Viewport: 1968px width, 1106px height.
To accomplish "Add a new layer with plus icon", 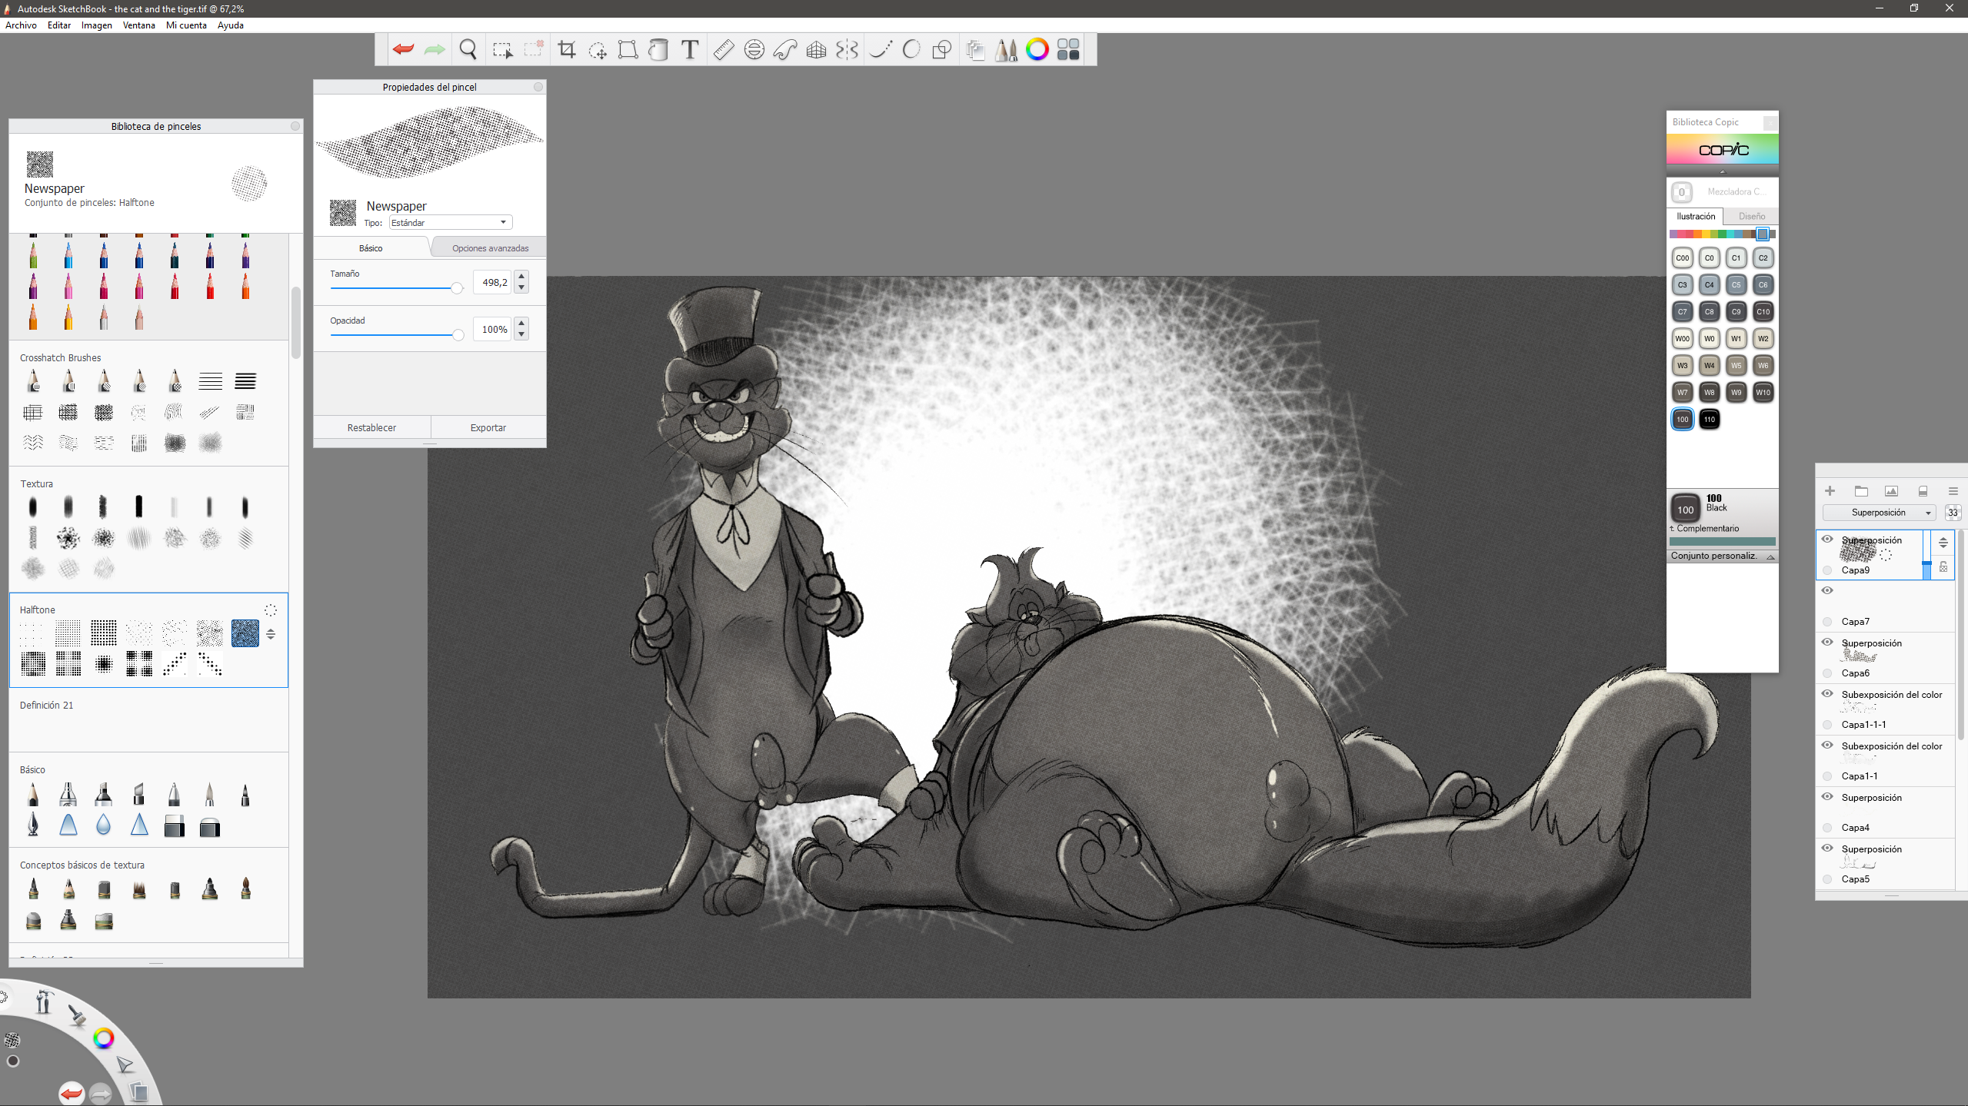I will click(x=1830, y=491).
